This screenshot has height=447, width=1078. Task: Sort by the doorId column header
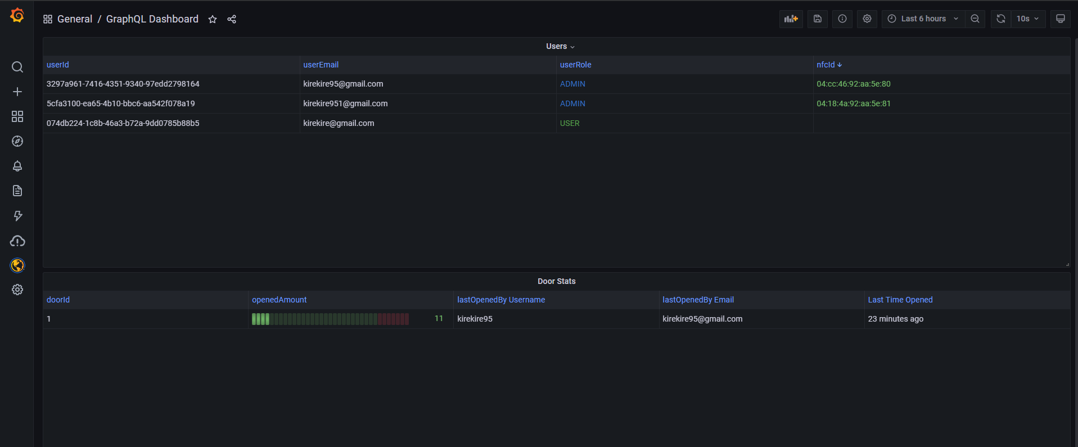[x=58, y=300]
